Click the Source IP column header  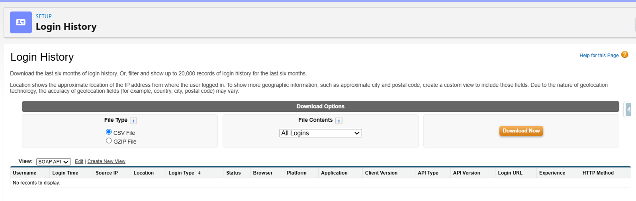[107, 173]
